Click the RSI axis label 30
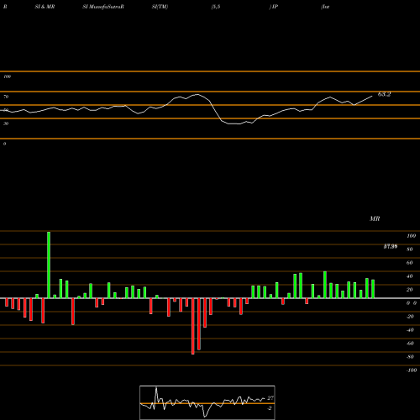This screenshot has width=420, height=420. click(x=6, y=123)
